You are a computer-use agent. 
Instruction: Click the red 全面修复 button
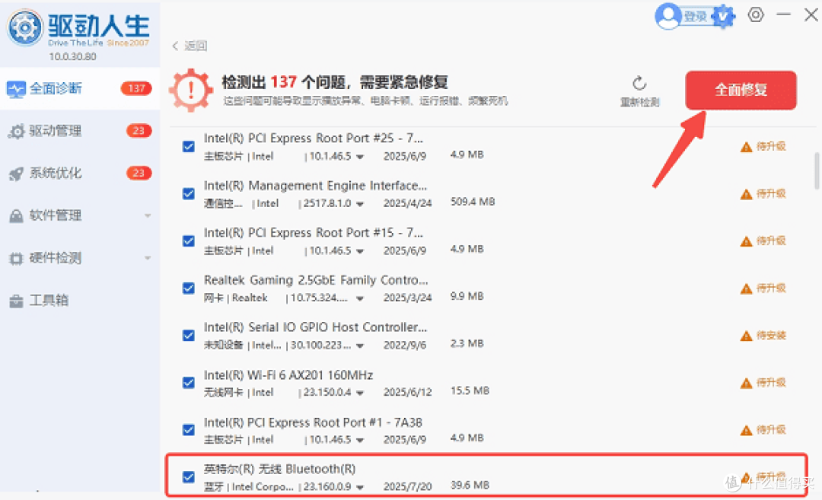pyautogui.click(x=741, y=90)
